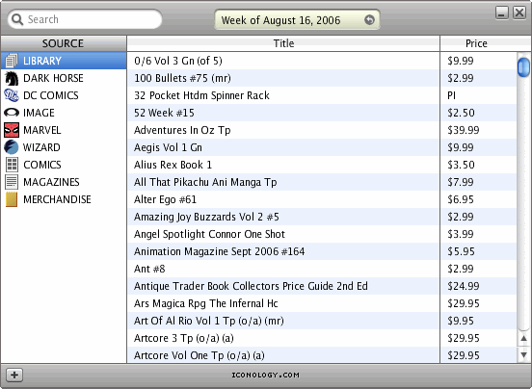
Task: Select LIBRARY in the source list
Action: (x=64, y=61)
